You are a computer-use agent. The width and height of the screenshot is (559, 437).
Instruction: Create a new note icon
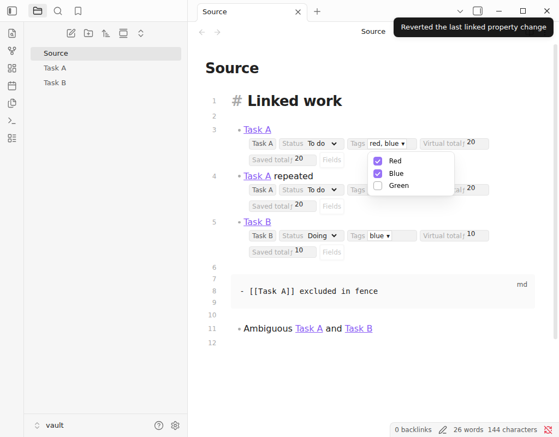click(x=71, y=33)
